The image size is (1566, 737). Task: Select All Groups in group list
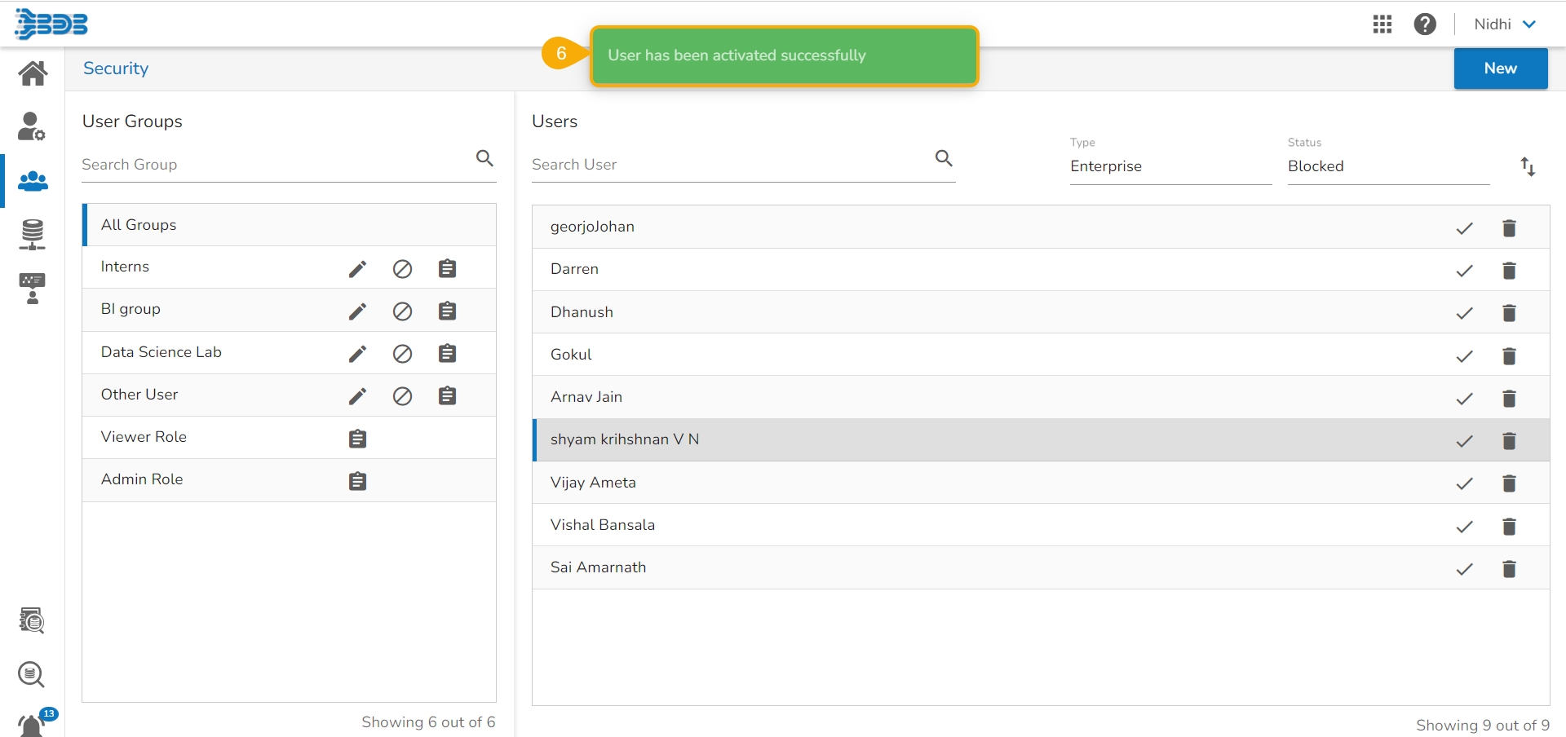(x=139, y=225)
